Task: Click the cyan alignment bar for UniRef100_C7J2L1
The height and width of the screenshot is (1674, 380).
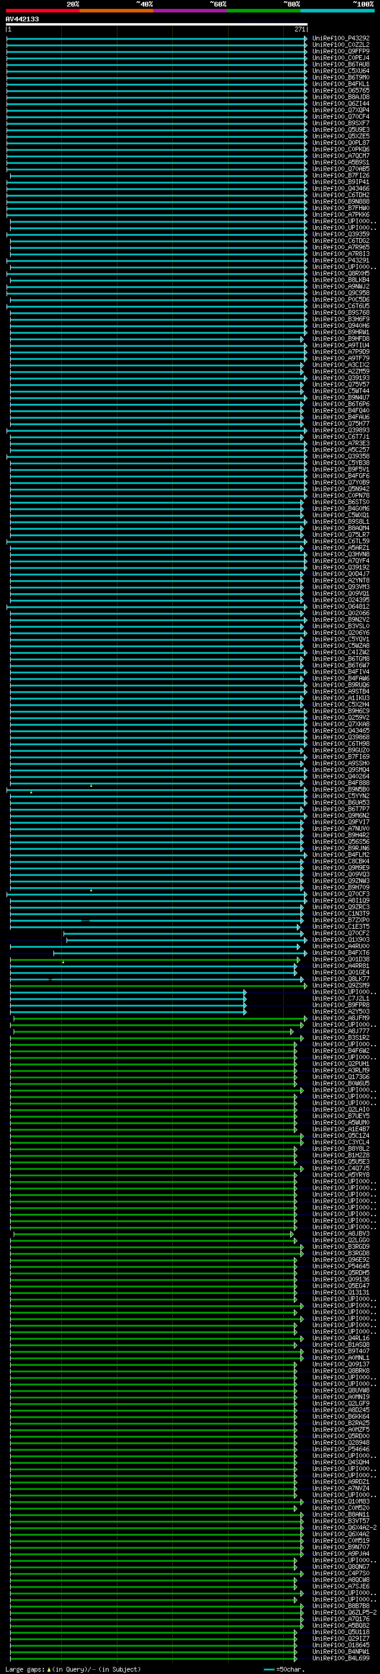Action: (x=127, y=999)
